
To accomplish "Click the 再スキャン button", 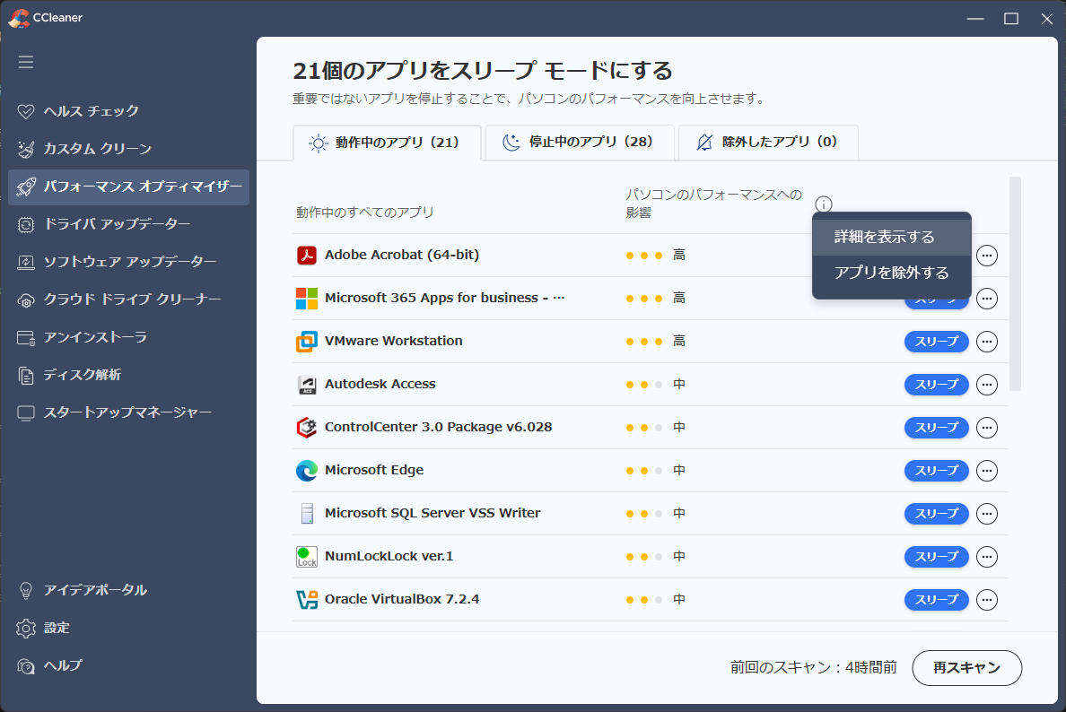I will (966, 667).
